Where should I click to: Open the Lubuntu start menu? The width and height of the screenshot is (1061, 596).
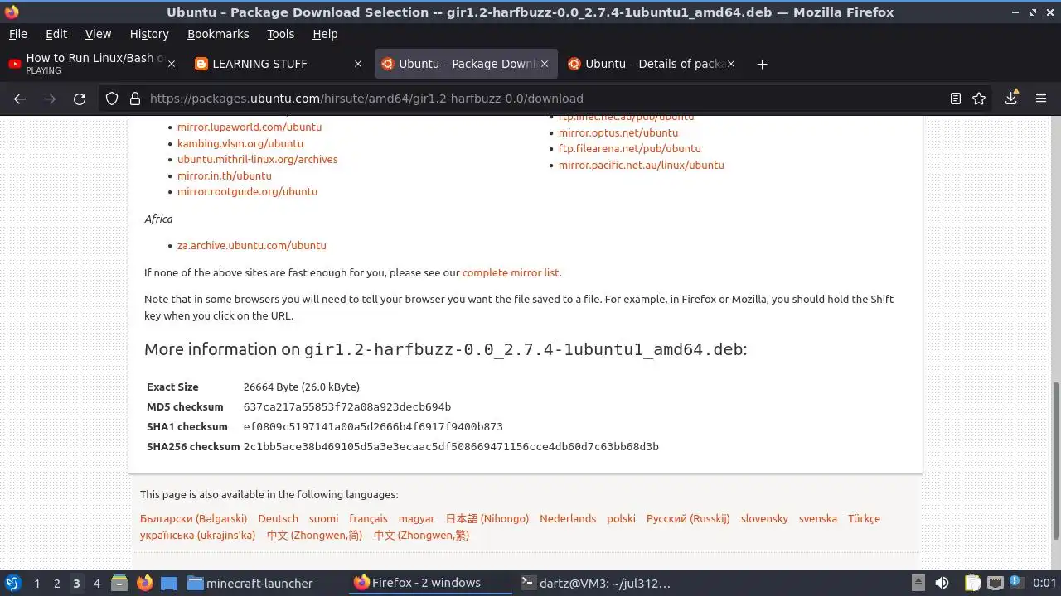[13, 583]
